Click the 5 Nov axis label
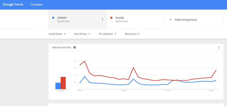The width and height of the screenshot is (227, 106). (211, 91)
